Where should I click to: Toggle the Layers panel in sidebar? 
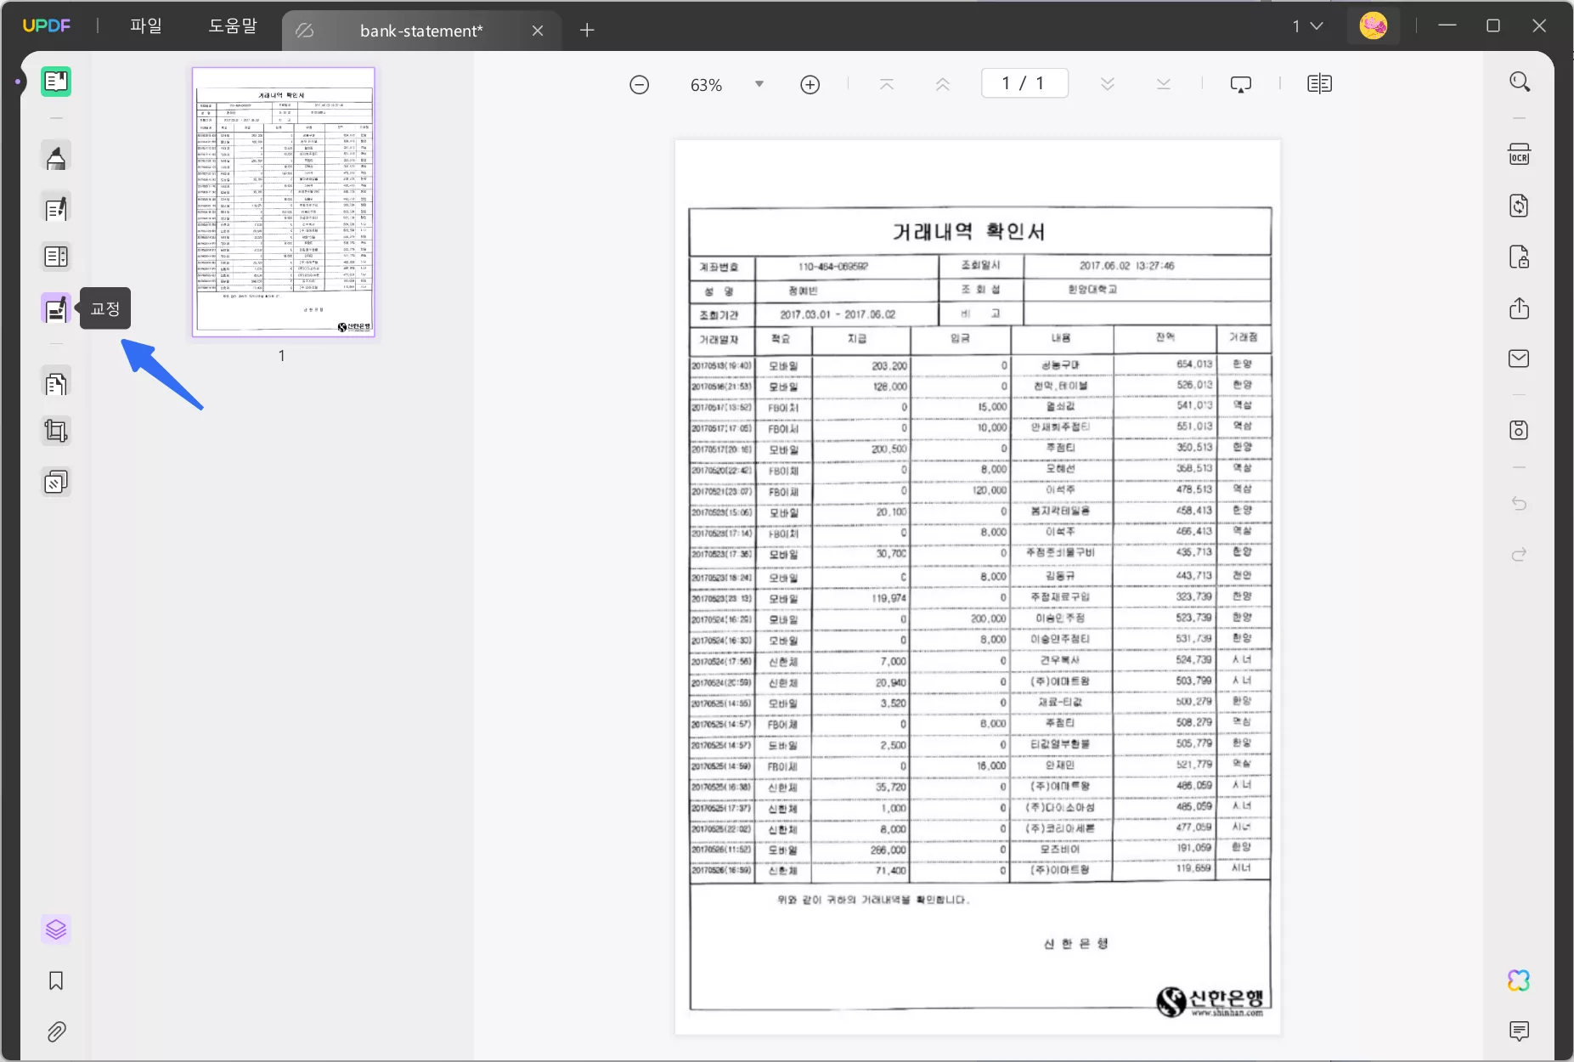pos(56,929)
